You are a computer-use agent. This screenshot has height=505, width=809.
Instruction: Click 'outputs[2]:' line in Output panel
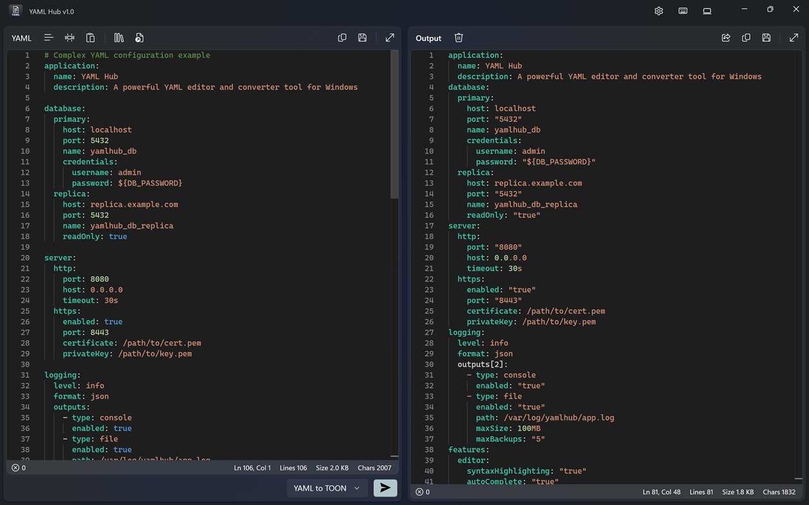[483, 364]
